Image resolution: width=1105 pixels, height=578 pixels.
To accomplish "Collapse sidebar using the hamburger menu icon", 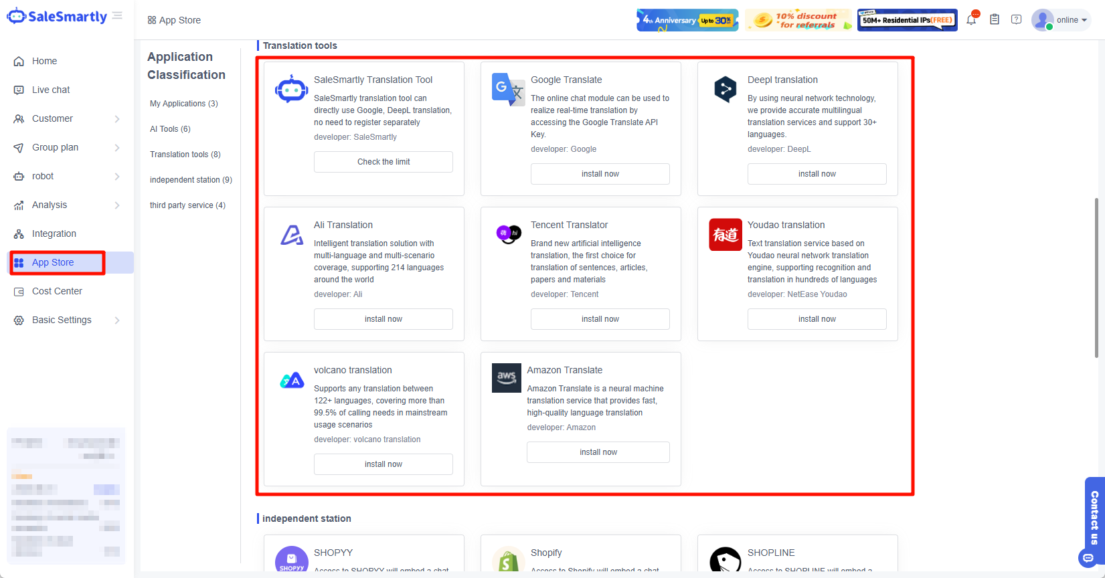I will coord(118,16).
